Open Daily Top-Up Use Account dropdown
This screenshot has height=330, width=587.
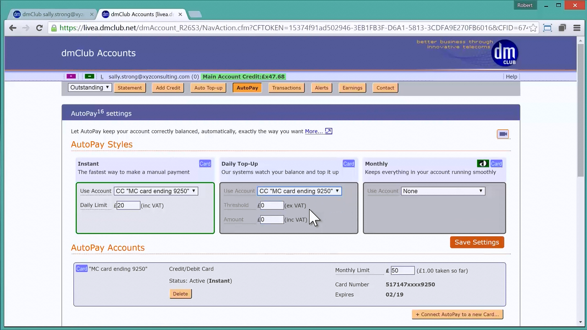[x=299, y=191]
